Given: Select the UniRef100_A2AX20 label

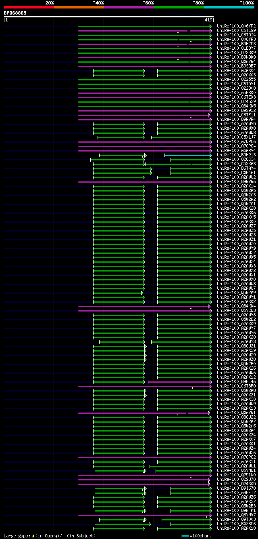Looking at the screenshot, I should 236,337.
